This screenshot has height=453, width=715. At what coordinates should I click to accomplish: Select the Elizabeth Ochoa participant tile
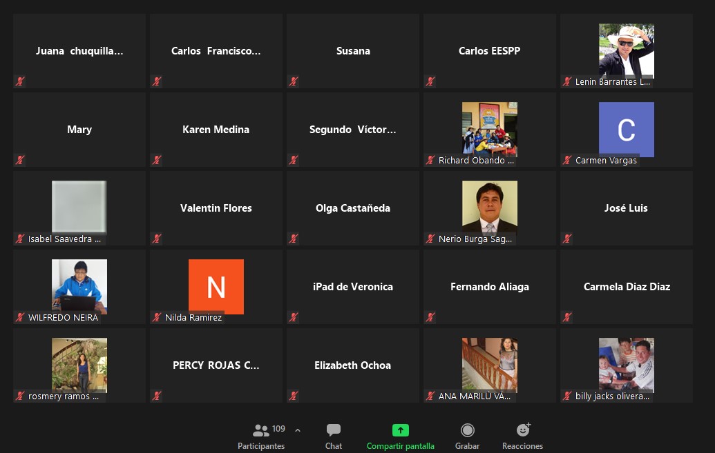point(353,365)
